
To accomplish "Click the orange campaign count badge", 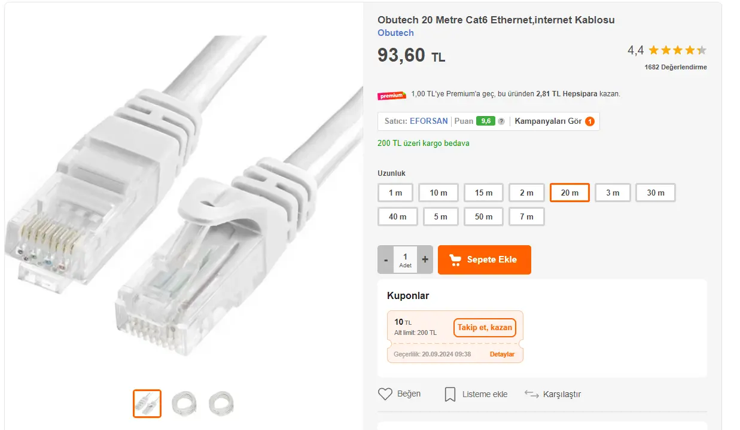I will click(590, 121).
